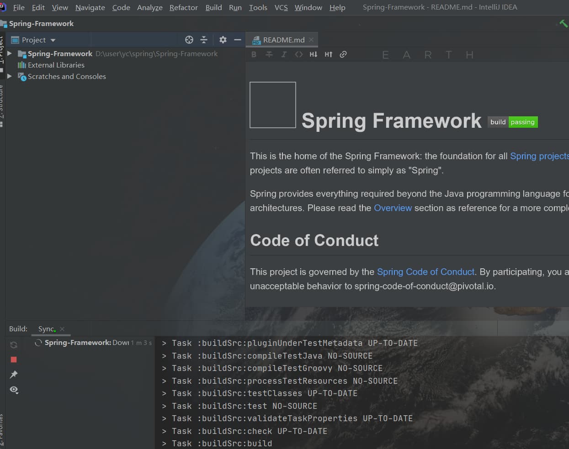The width and height of the screenshot is (569, 449).
Task: Follow the Spring projects link
Action: click(539, 156)
